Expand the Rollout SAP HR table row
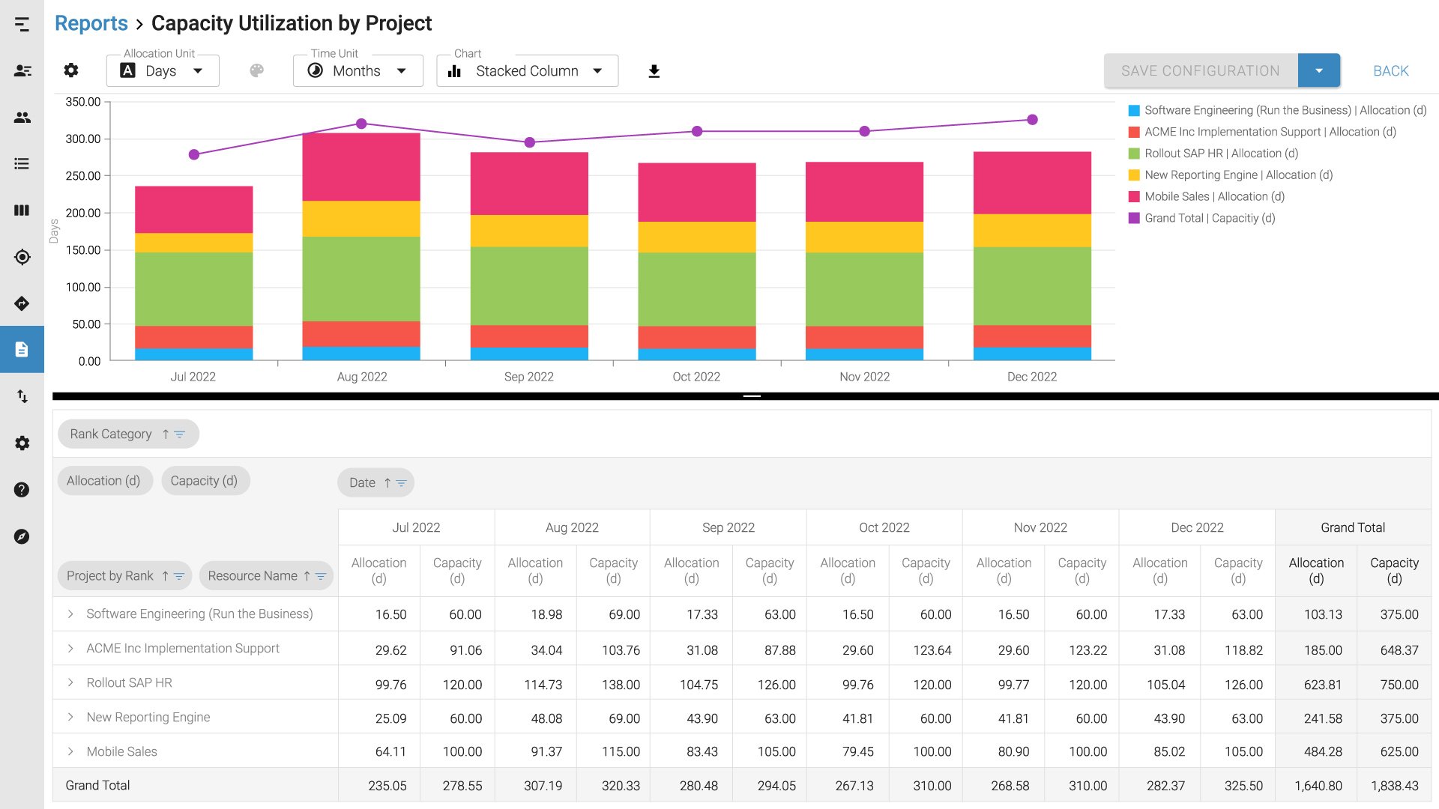Viewport: 1439px width, 809px height. point(70,682)
